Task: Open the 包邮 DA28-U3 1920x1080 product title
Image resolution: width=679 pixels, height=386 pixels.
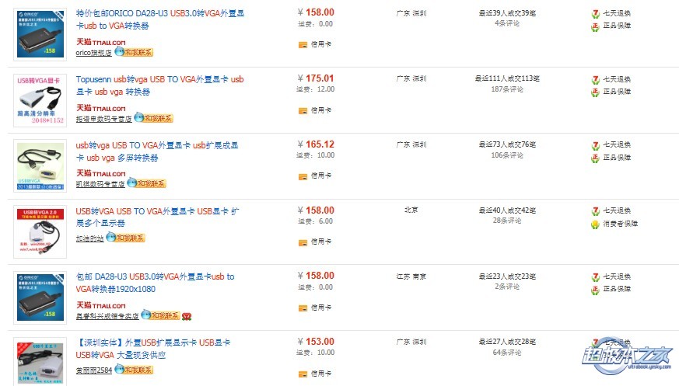Action: pyautogui.click(x=155, y=283)
